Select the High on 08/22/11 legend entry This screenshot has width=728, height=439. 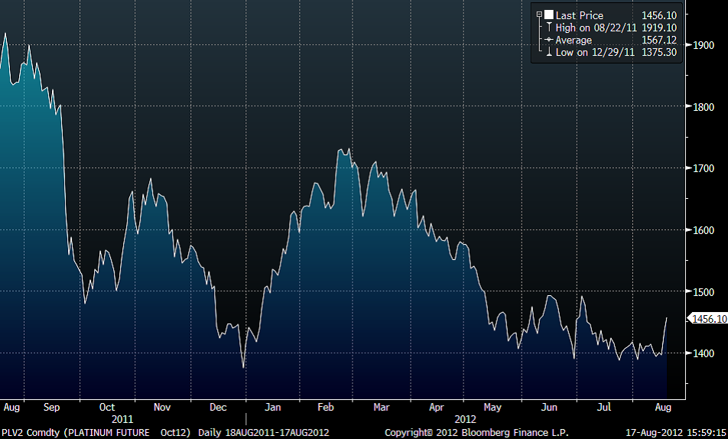(x=594, y=28)
